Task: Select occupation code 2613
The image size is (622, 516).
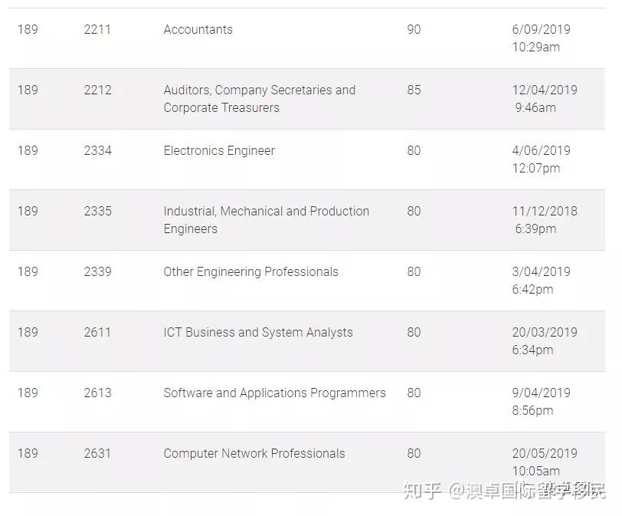Action: pyautogui.click(x=97, y=393)
